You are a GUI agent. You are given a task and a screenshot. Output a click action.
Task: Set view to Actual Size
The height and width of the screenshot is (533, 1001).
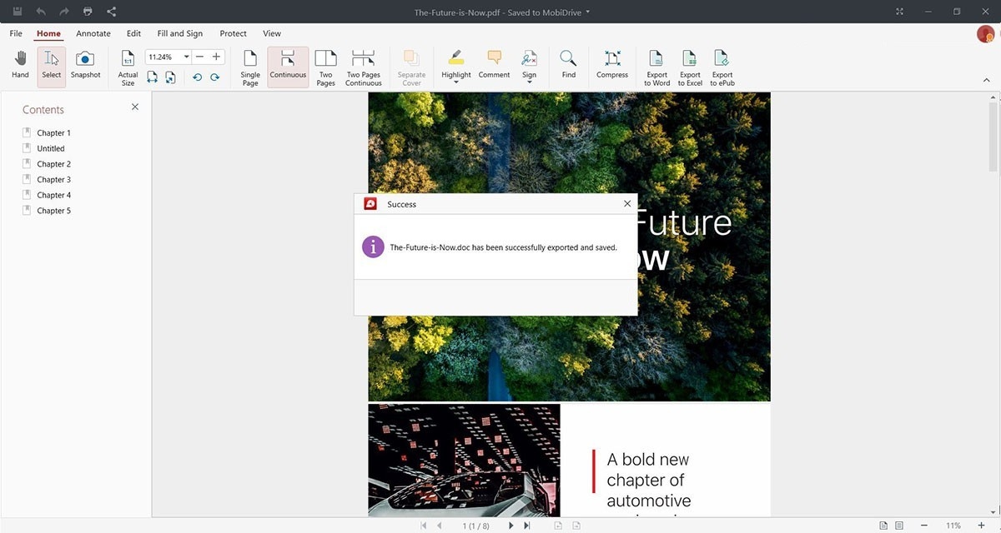coord(128,68)
